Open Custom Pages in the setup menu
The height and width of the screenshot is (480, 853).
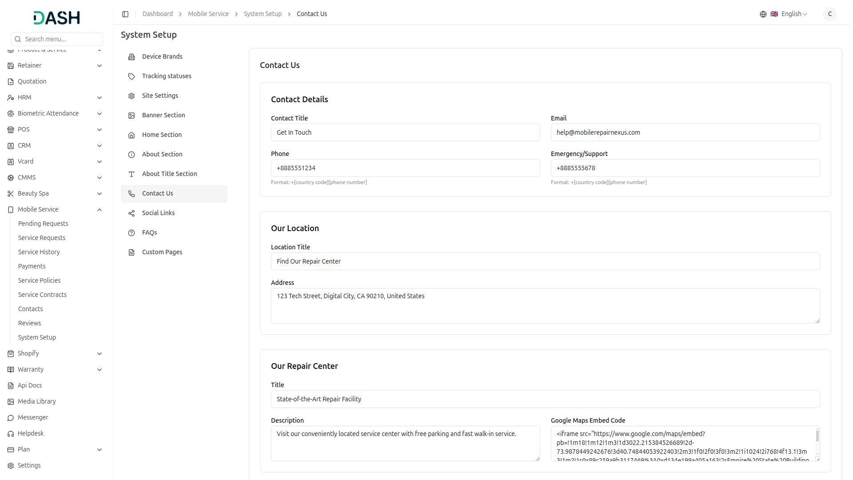(162, 252)
